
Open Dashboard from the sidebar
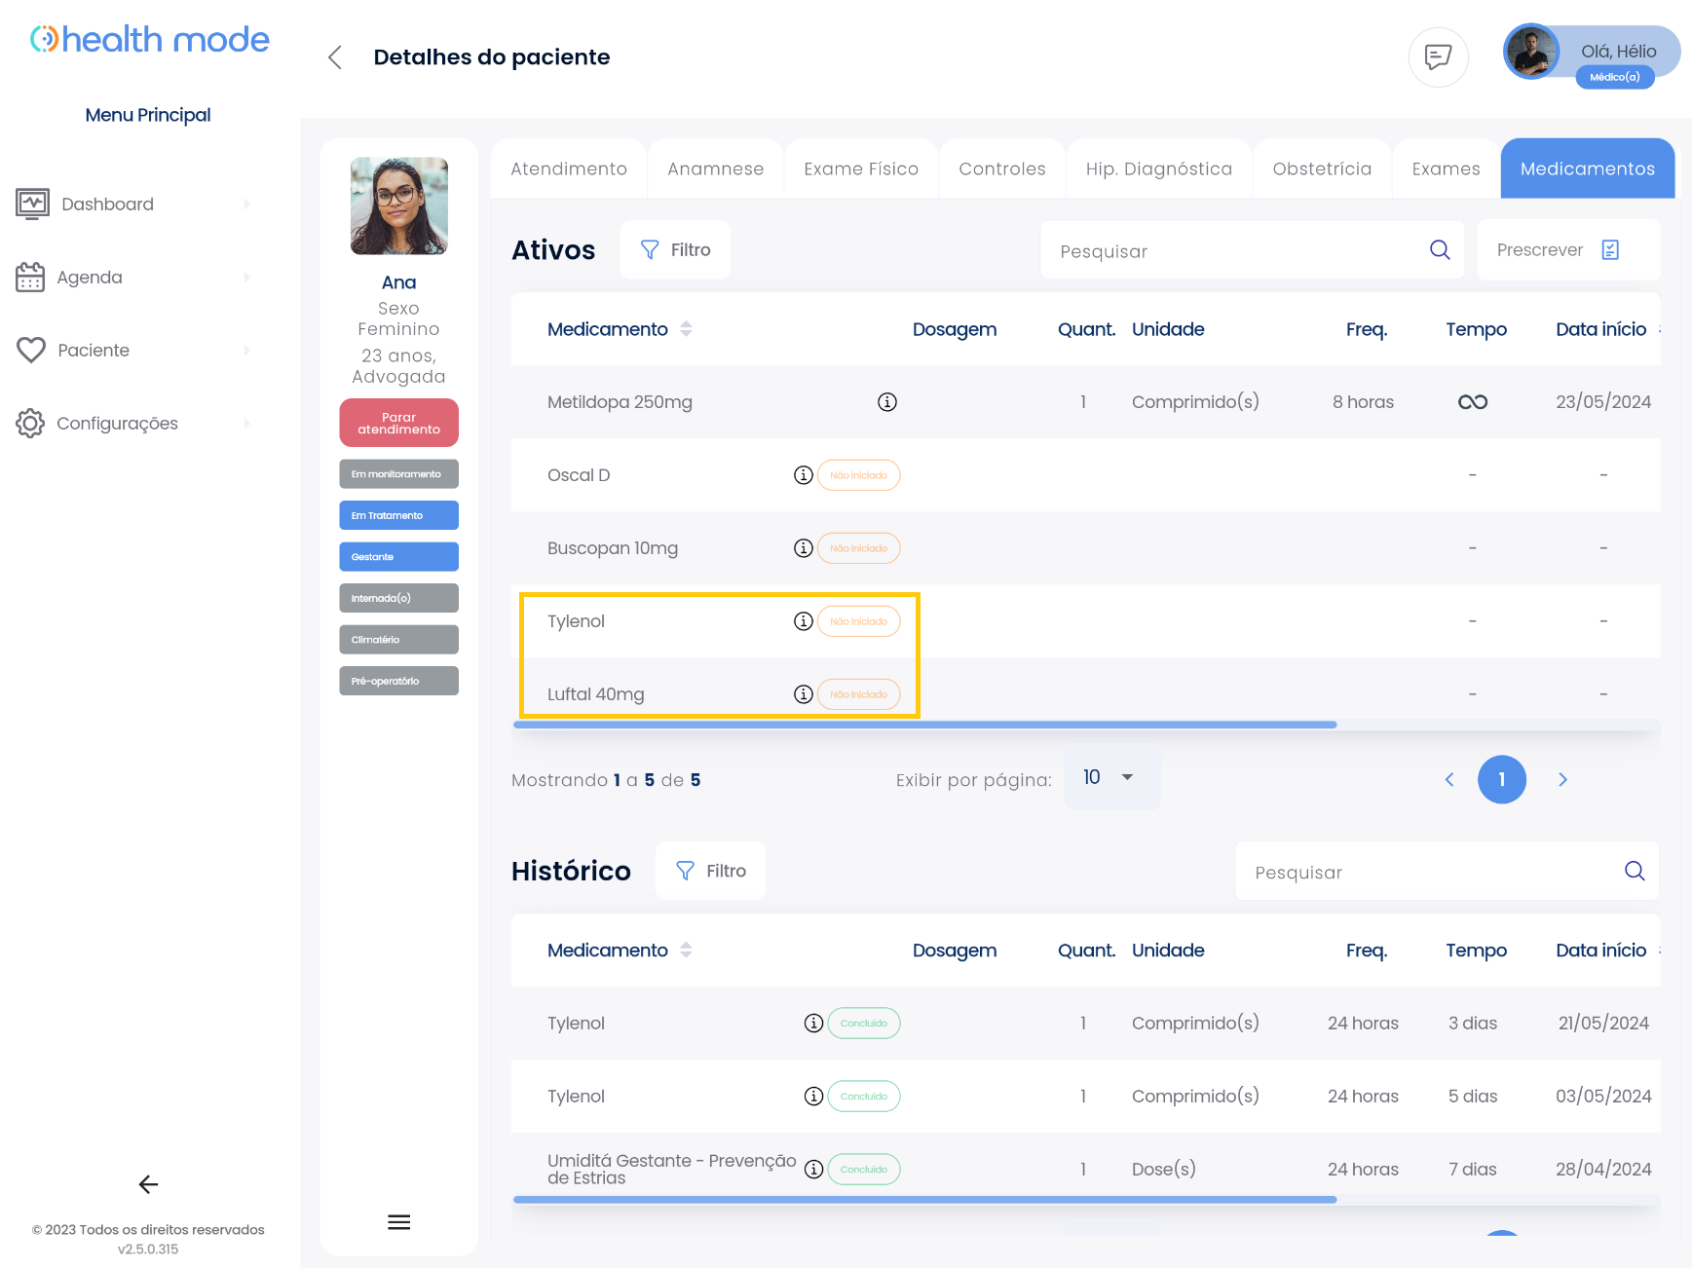click(107, 205)
